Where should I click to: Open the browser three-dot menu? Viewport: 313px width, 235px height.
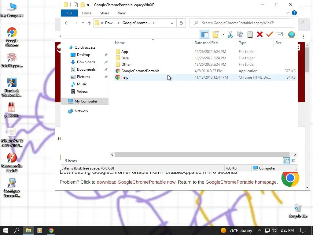pos(303,36)
